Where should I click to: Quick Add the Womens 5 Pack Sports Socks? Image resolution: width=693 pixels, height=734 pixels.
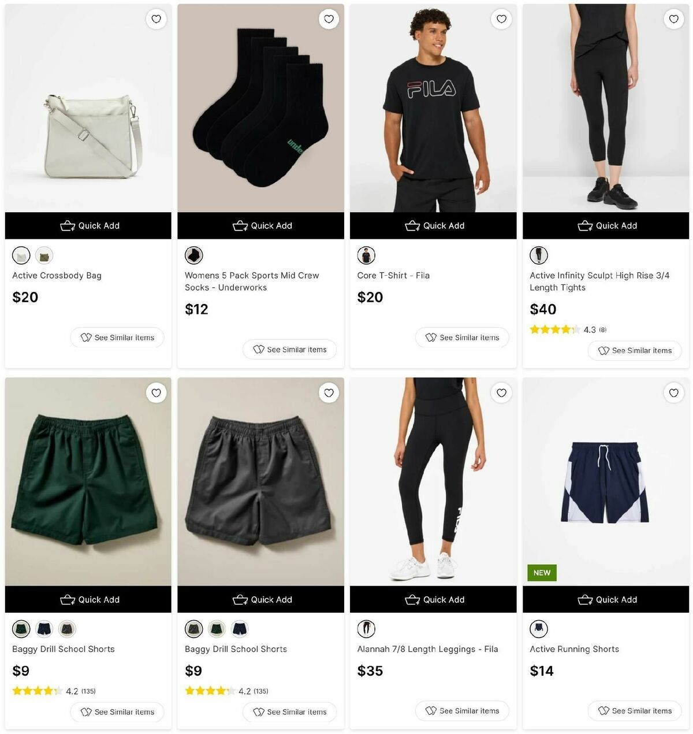point(260,225)
